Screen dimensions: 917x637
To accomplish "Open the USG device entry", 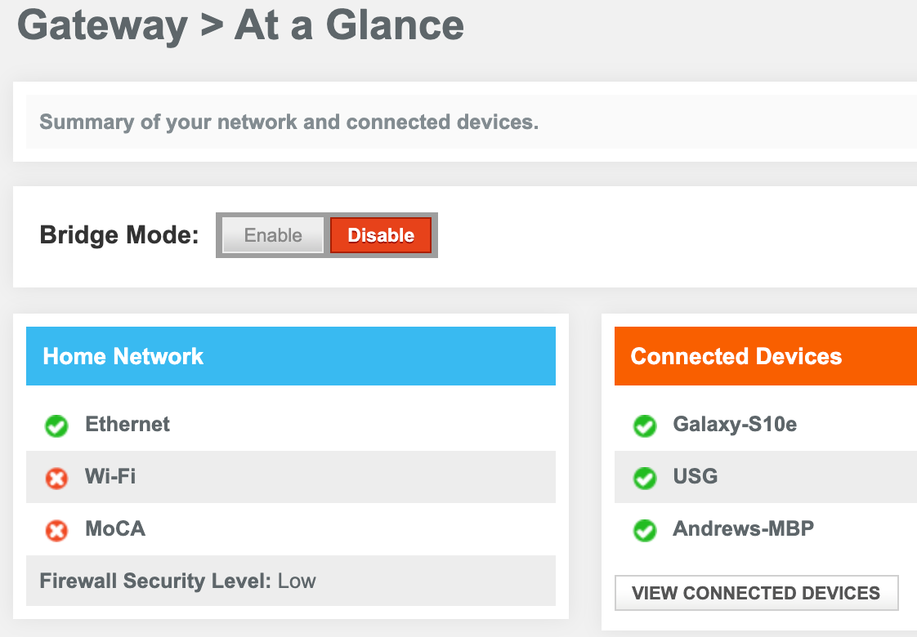I will [696, 477].
